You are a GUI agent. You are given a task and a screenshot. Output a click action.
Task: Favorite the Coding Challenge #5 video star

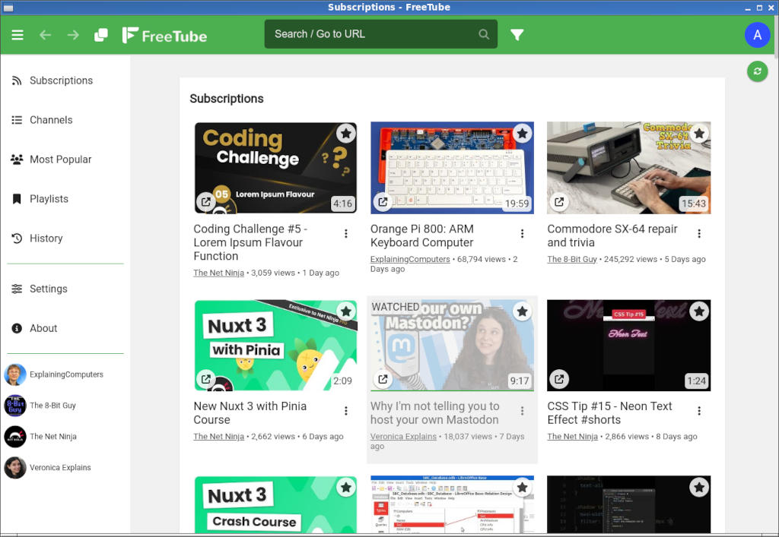click(346, 133)
